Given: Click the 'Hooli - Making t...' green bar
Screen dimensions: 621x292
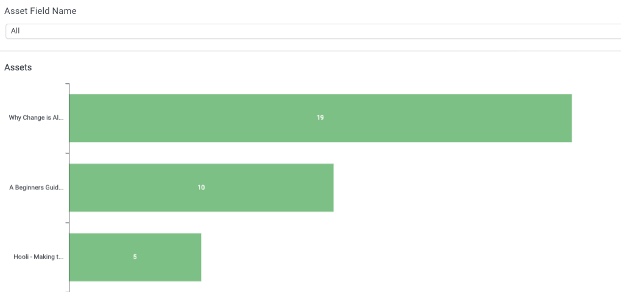Looking at the screenshot, I should pyautogui.click(x=135, y=257).
